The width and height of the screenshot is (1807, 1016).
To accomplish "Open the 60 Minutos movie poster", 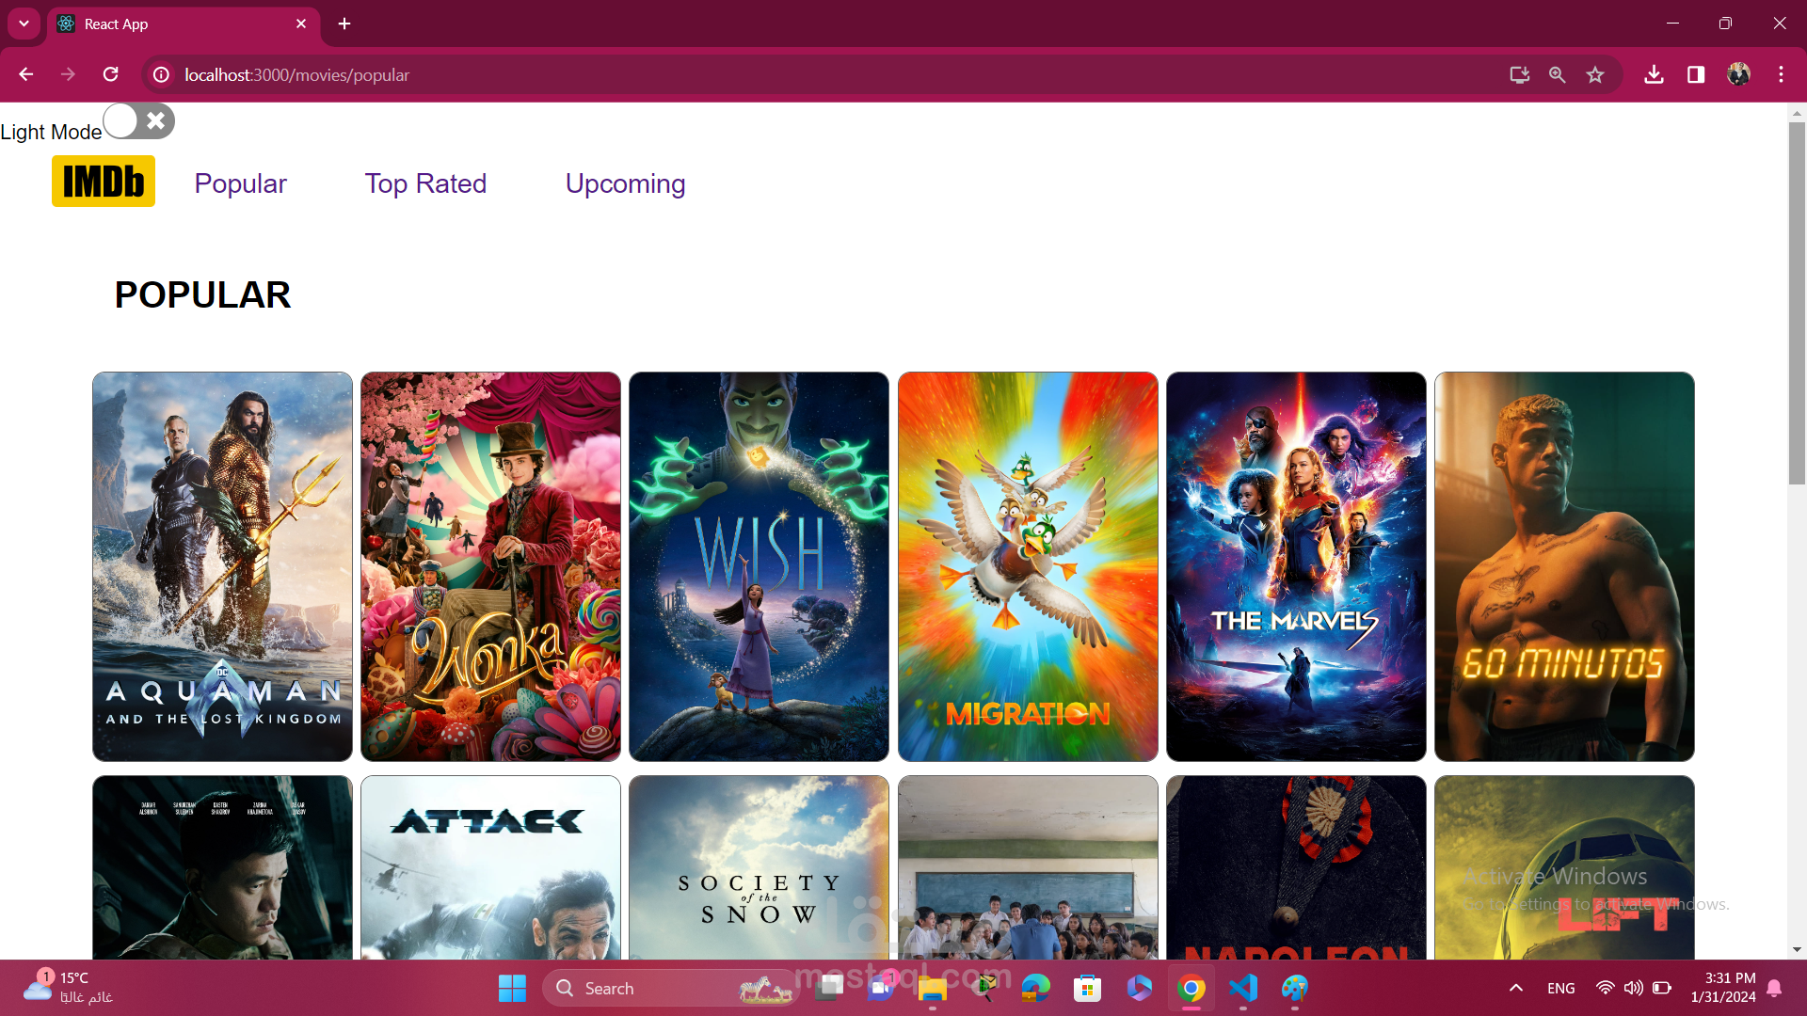I will [x=1564, y=566].
